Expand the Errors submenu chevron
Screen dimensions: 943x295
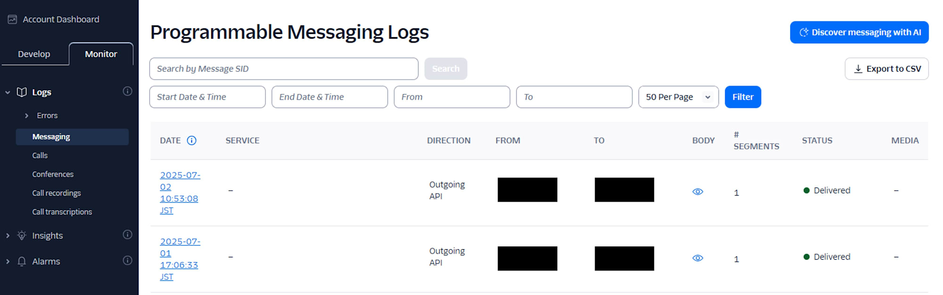pyautogui.click(x=26, y=115)
